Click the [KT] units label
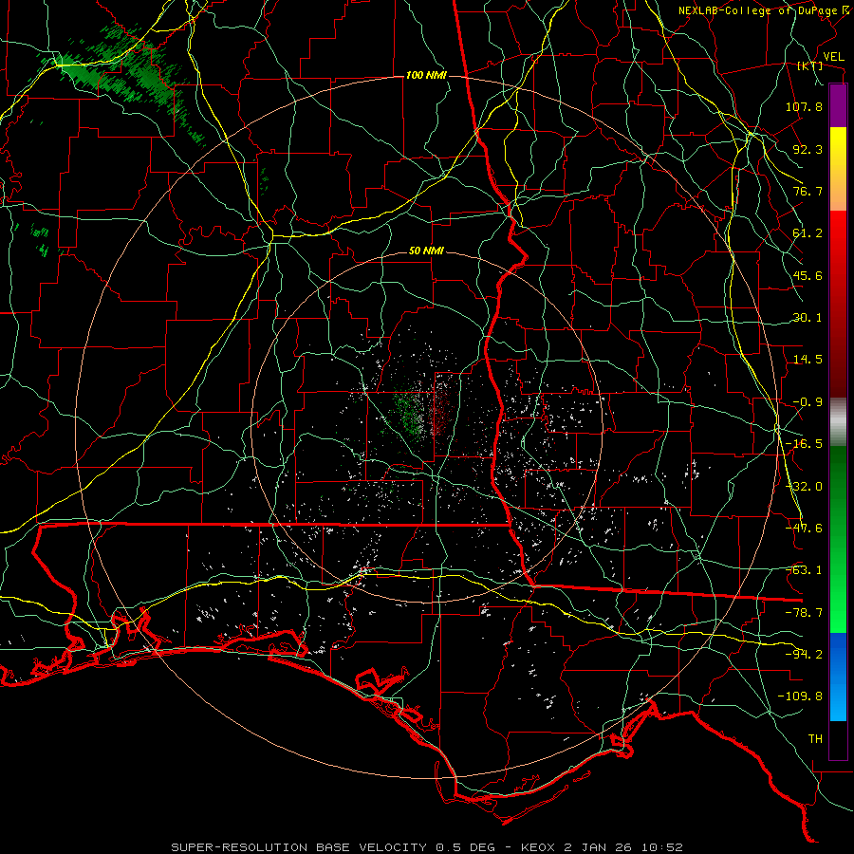 (x=810, y=65)
